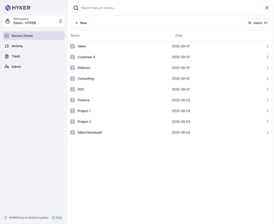274x224 pixels.
Task: Click the zone icon beside Project 2
Action: click(x=73, y=122)
